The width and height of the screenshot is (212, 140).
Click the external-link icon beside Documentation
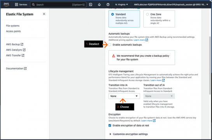25,68
